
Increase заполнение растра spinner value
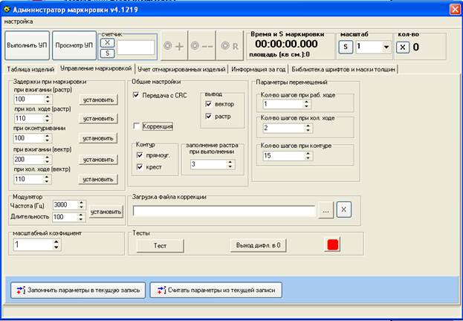230,162
